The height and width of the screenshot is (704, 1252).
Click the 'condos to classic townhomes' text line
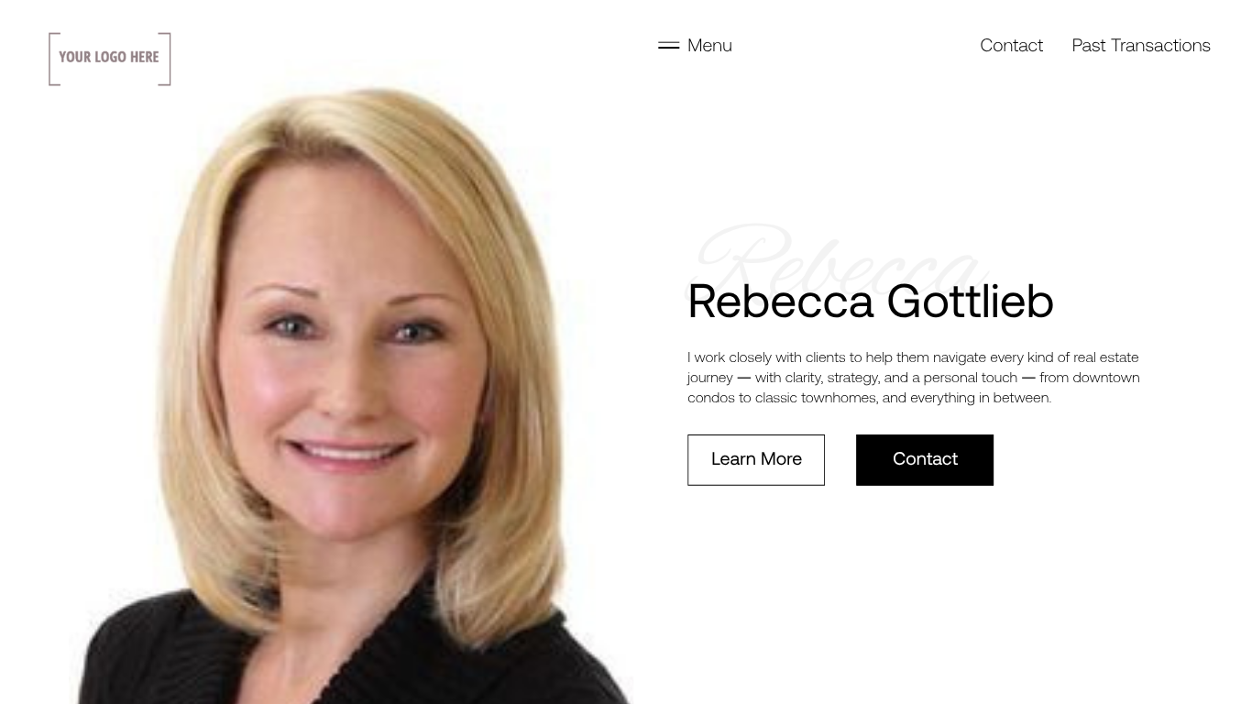pos(869,398)
